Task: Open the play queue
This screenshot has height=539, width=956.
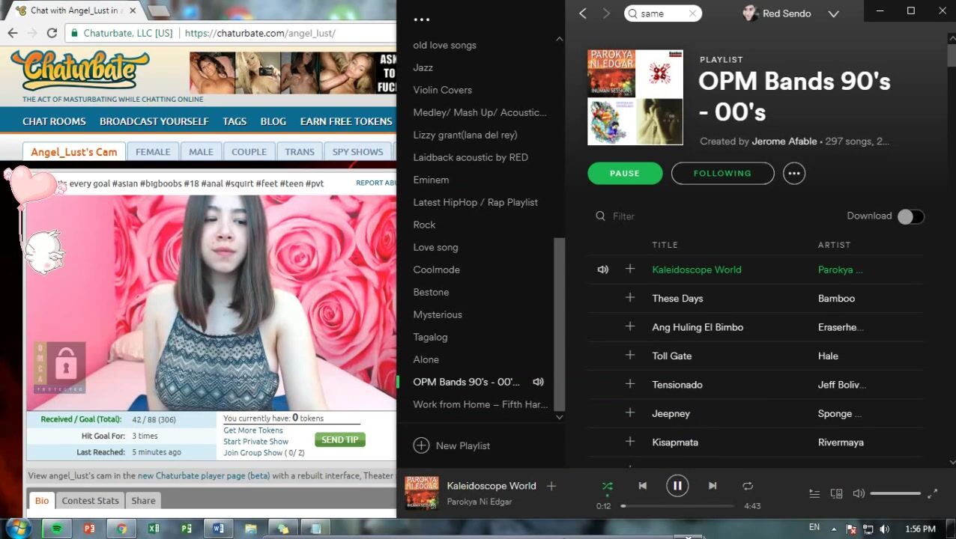Action: tap(814, 493)
